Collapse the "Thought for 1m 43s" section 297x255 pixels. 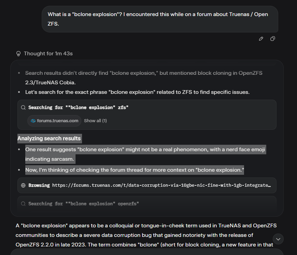48,54
